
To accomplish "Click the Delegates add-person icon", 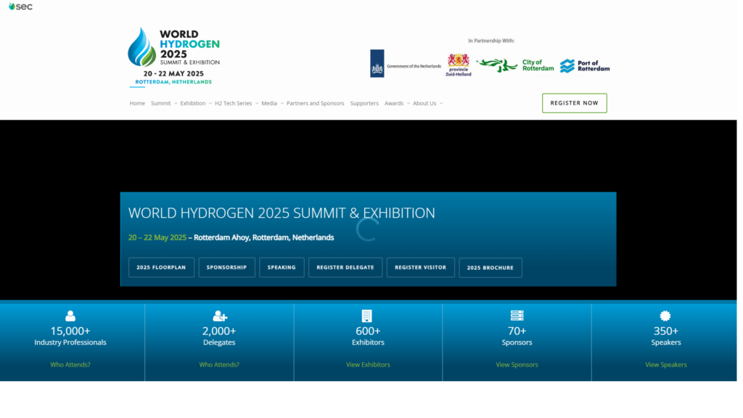I will 220,316.
